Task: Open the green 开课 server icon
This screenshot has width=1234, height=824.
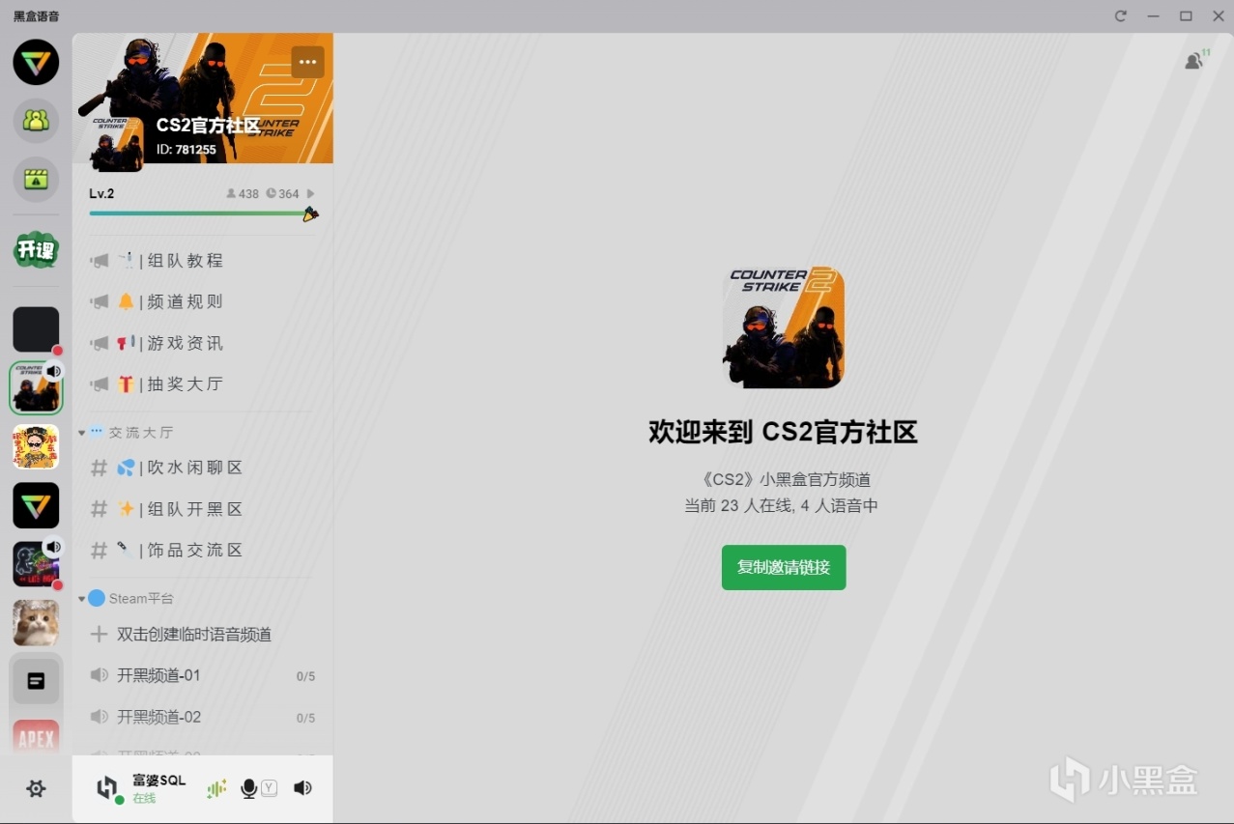Action: point(36,250)
